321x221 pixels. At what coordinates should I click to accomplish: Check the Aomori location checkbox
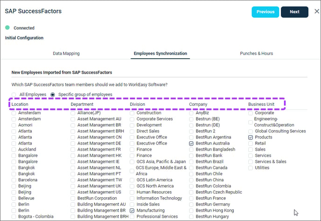click(14, 125)
